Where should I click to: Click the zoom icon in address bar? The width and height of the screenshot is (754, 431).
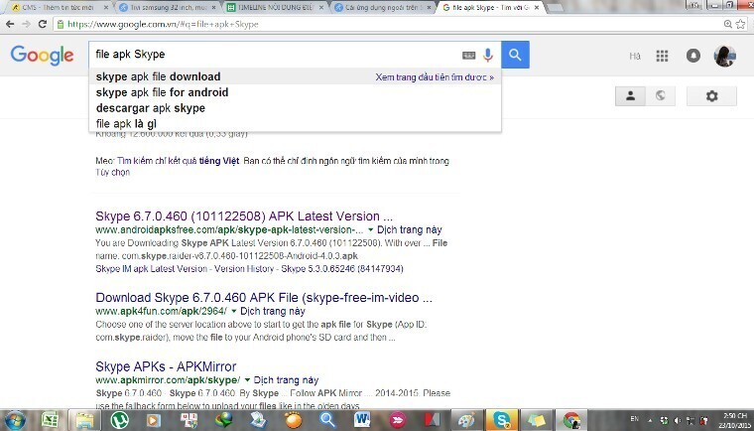(x=728, y=24)
